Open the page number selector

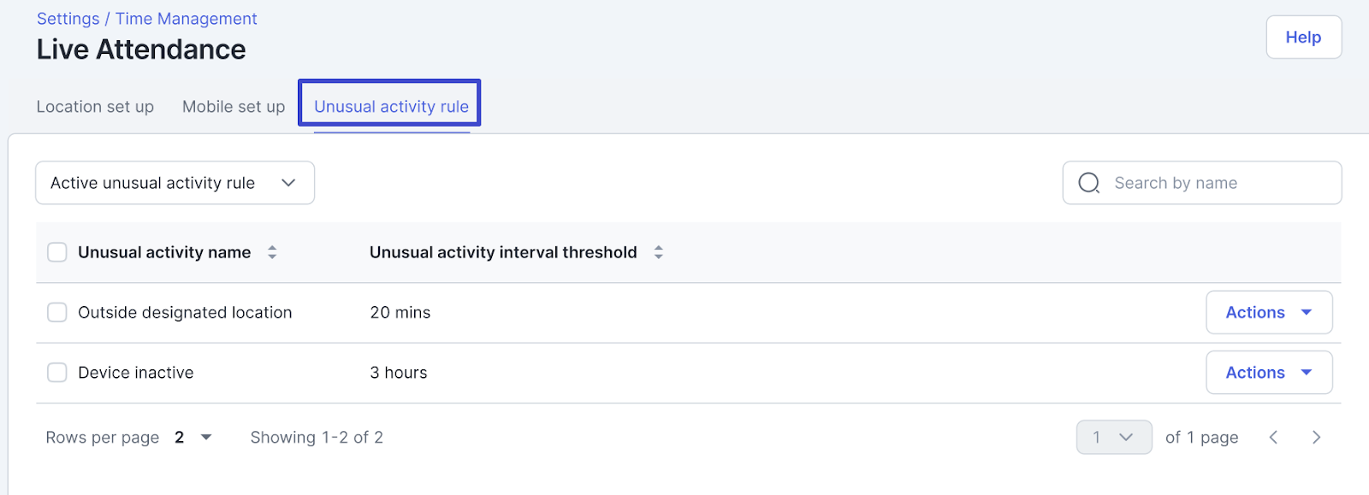coord(1113,438)
